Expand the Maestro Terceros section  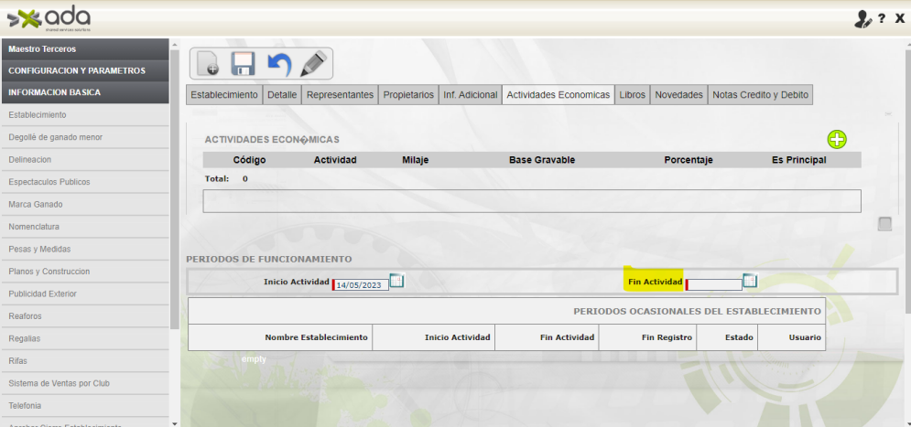(x=84, y=48)
